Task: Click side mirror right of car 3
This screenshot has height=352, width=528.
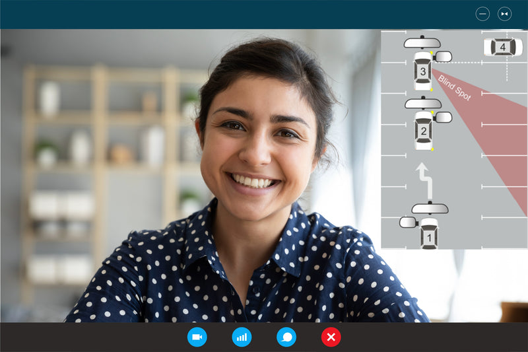Action: 444,57
